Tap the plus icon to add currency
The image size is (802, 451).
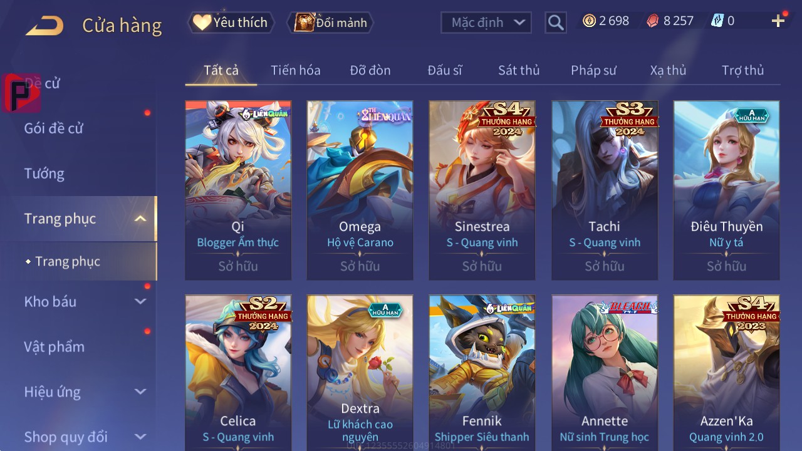click(778, 21)
